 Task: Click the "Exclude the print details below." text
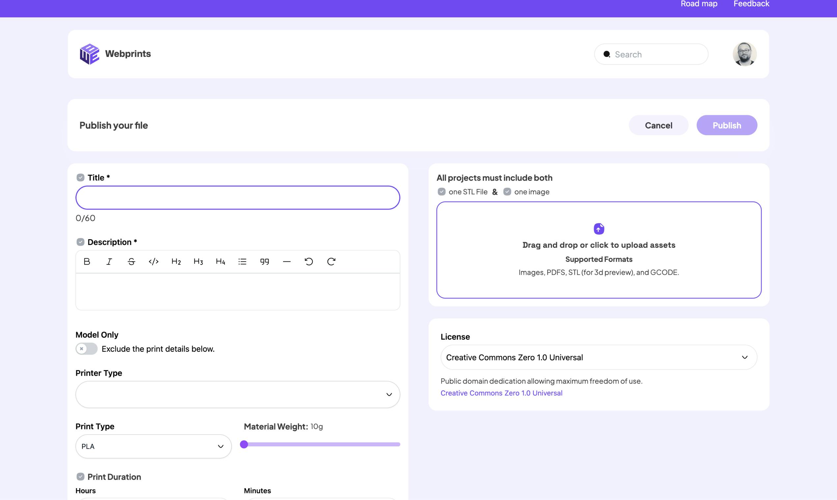158,349
